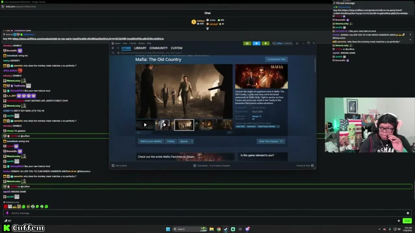Open the taskbar volume control

click(399, 229)
